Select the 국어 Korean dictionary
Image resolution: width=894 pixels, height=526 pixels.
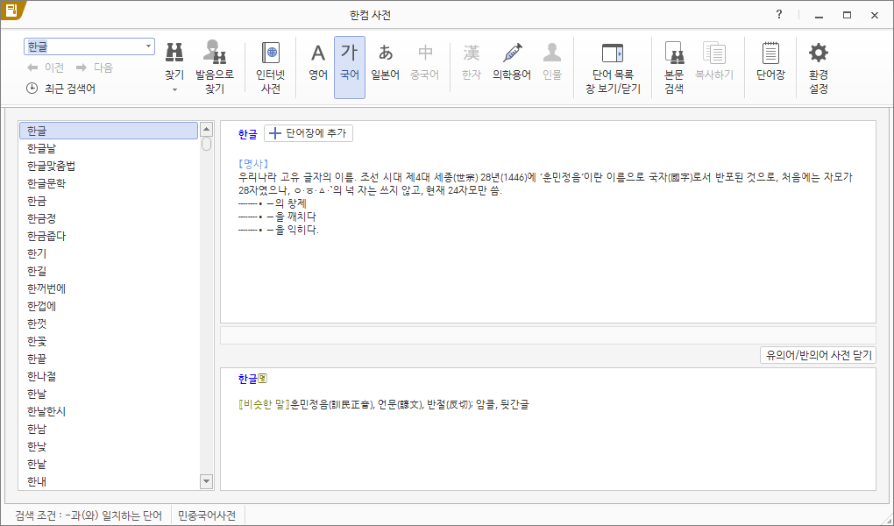350,68
